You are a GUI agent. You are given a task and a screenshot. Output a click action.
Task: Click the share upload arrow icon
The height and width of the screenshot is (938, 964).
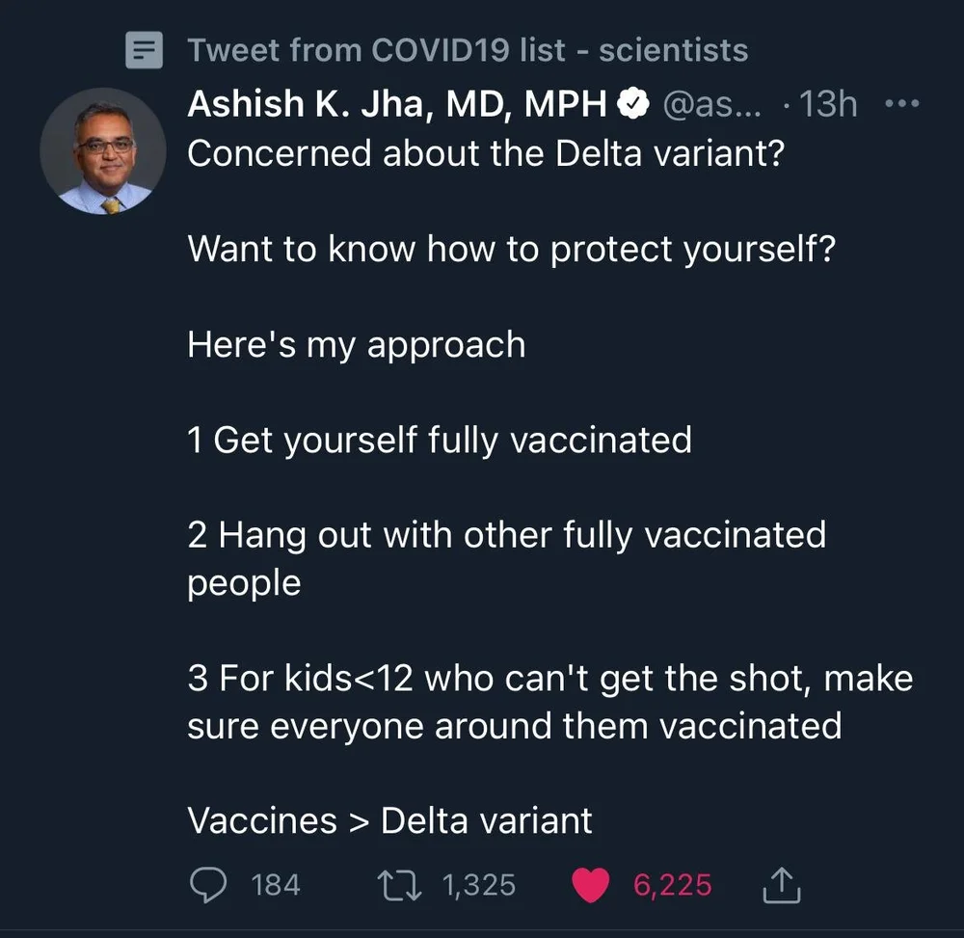[x=782, y=885]
